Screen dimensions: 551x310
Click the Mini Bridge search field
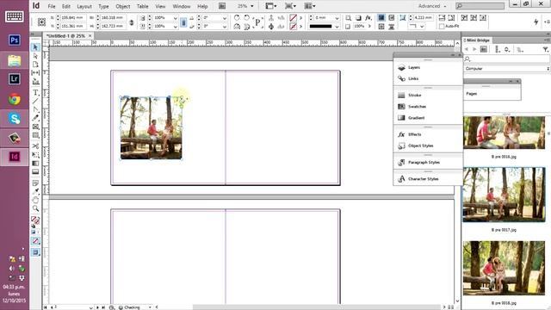[x=507, y=59]
